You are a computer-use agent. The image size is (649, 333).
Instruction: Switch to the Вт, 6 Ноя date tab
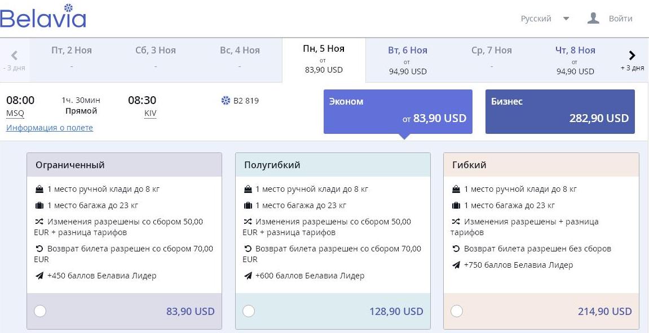coord(408,60)
